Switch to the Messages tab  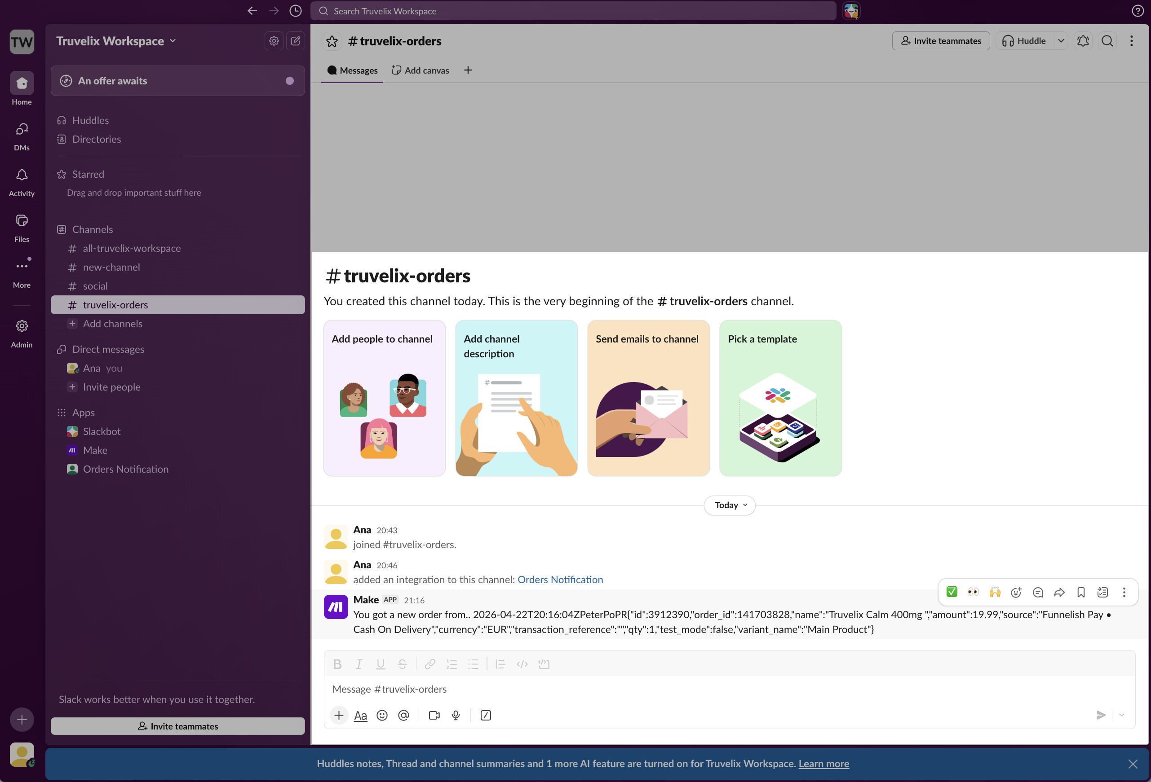click(353, 70)
